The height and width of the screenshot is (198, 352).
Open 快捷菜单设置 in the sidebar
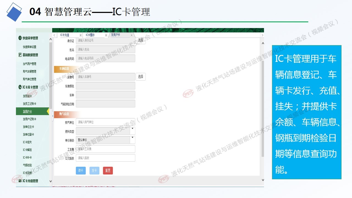point(29,47)
